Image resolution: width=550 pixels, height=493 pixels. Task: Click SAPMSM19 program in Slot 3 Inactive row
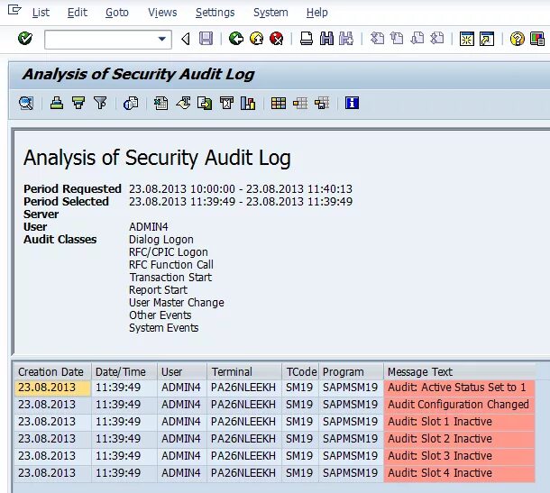pyautogui.click(x=350, y=456)
